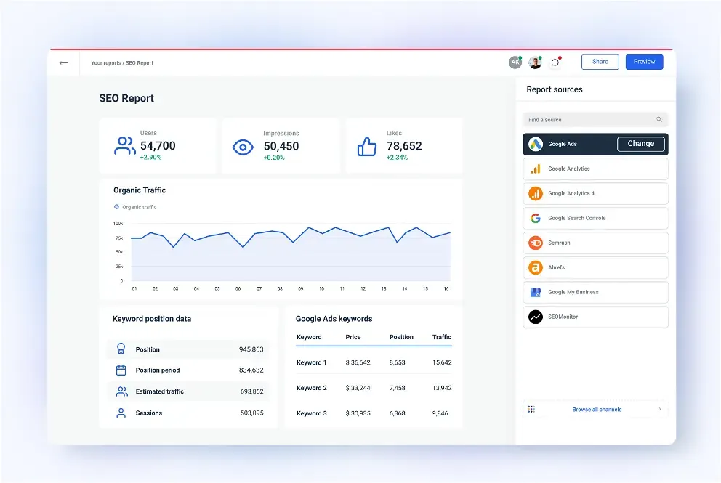Image resolution: width=721 pixels, height=483 pixels.
Task: Click the magnifier icon in source search
Action: click(659, 120)
